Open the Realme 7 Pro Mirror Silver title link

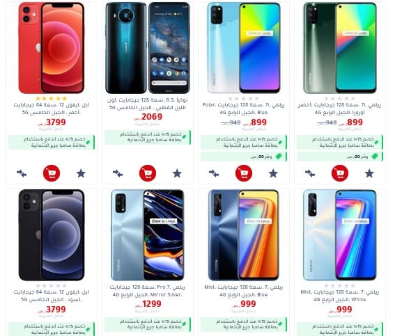coord(148,291)
